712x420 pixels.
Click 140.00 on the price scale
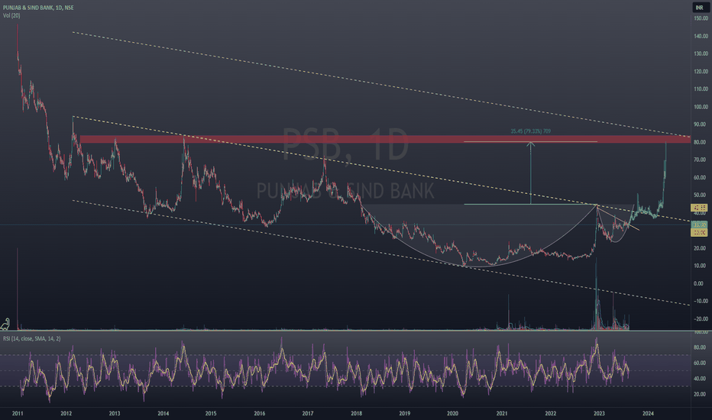[x=701, y=37]
